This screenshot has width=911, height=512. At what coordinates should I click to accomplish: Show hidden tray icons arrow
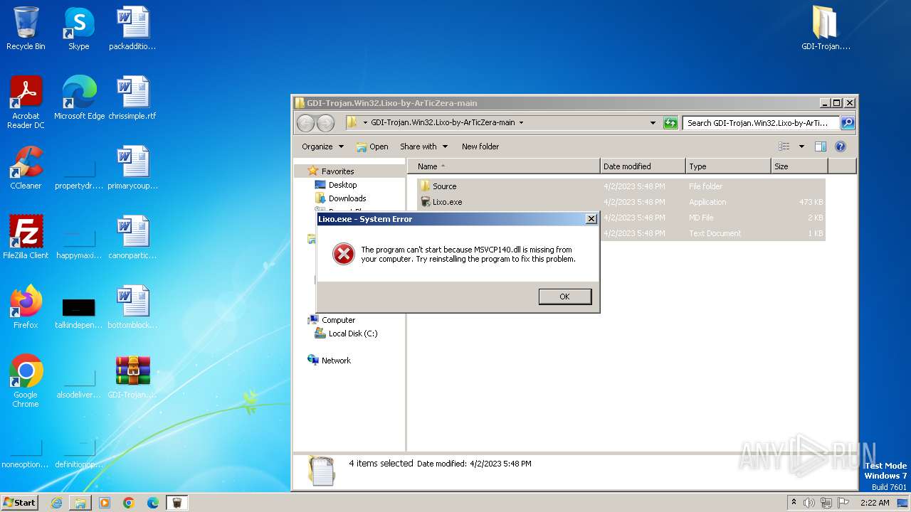pyautogui.click(x=794, y=502)
